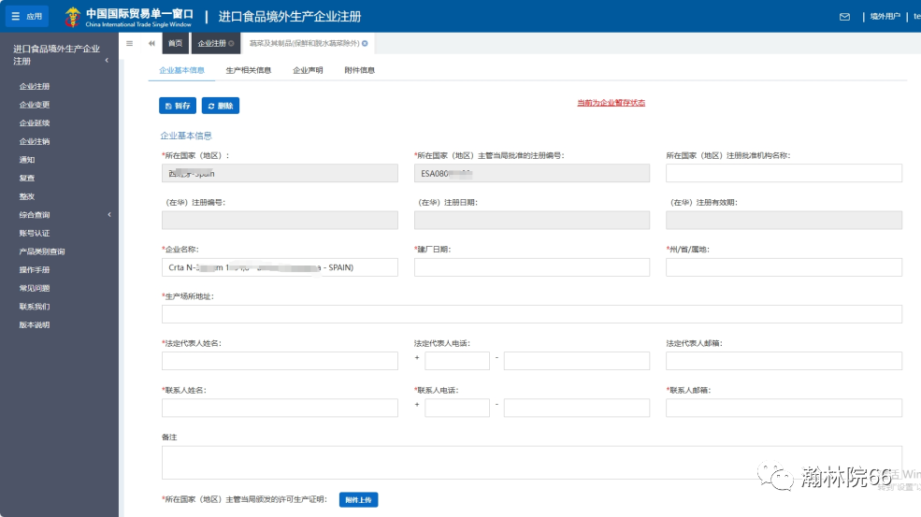
Task: Click the 法定代表人姓名 input field
Action: click(280, 361)
